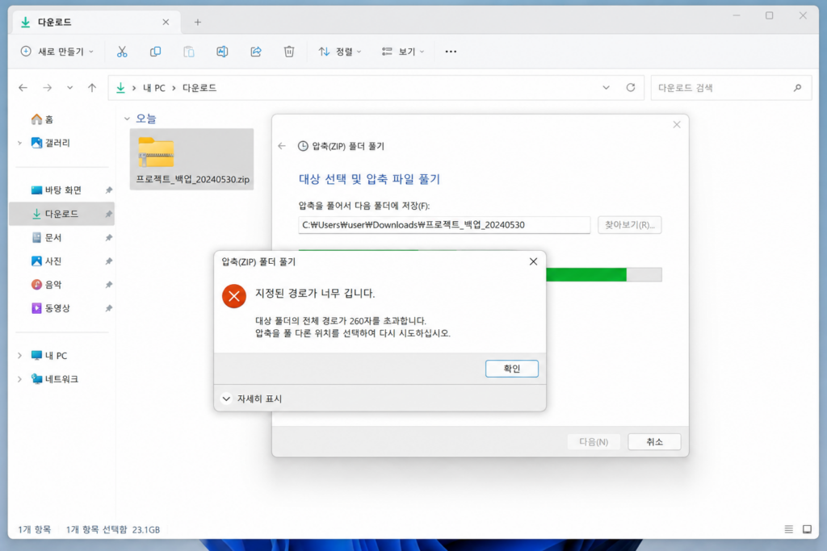Open the 새로 만들기 dropdown
This screenshot has height=551, width=827.
pos(57,52)
